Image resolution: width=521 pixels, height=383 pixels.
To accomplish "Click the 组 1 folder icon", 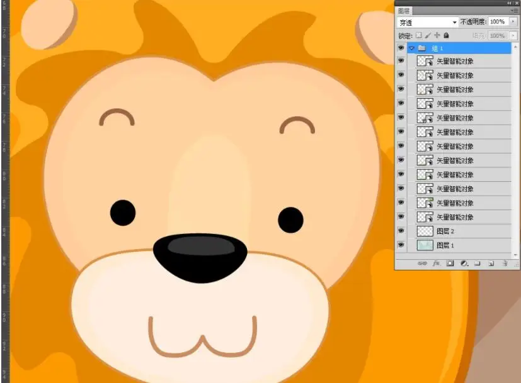I will pos(422,48).
